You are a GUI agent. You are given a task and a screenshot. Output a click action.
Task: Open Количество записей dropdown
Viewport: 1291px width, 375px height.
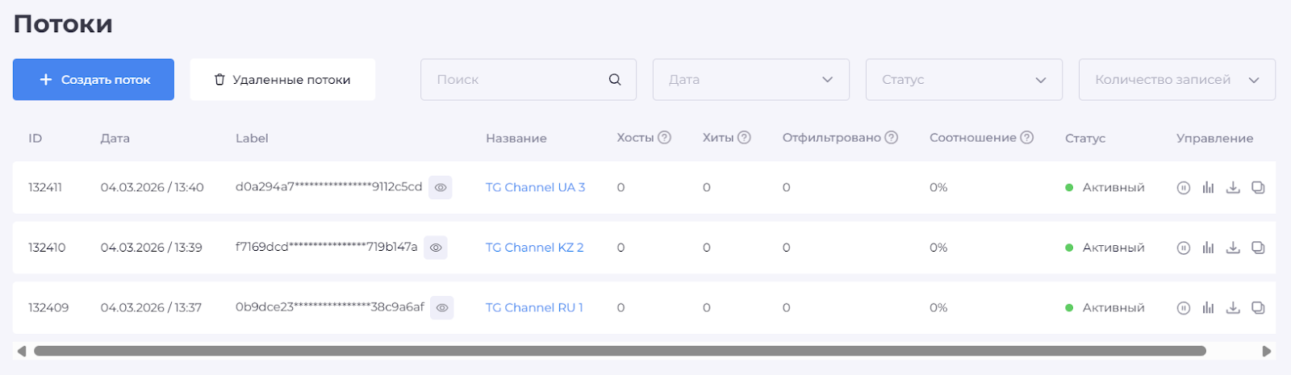pos(1176,80)
